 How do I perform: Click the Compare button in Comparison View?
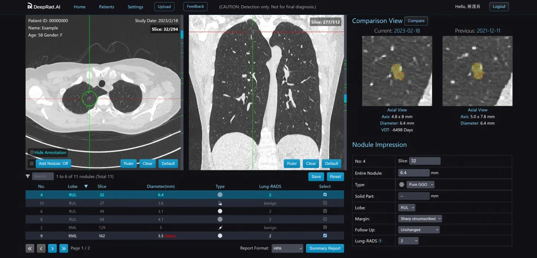click(x=416, y=21)
